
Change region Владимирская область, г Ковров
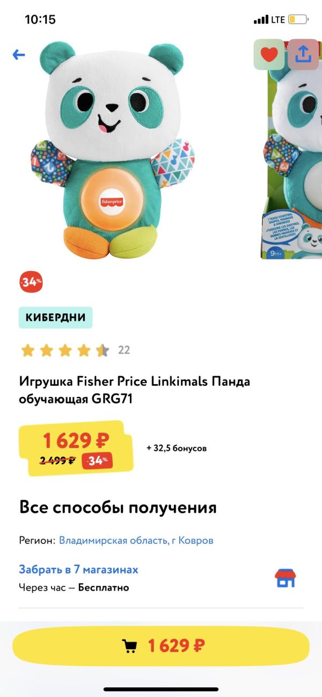tap(136, 540)
